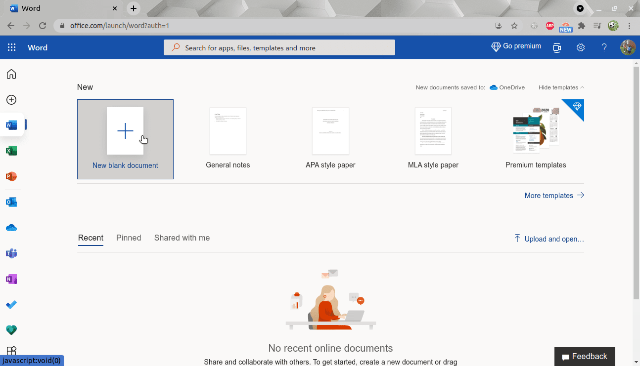Image resolution: width=640 pixels, height=366 pixels.
Task: Collapse templates with Hide templates
Action: [x=561, y=87]
